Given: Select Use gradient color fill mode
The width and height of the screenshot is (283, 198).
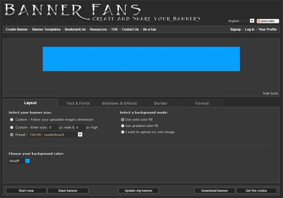Looking at the screenshot, I should 123,126.
